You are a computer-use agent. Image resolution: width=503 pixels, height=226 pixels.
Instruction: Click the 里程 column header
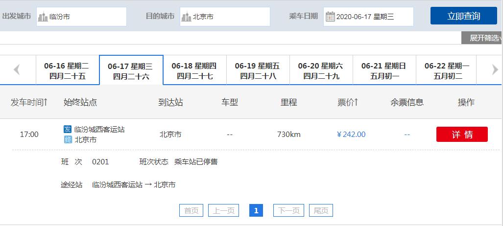tap(288, 102)
